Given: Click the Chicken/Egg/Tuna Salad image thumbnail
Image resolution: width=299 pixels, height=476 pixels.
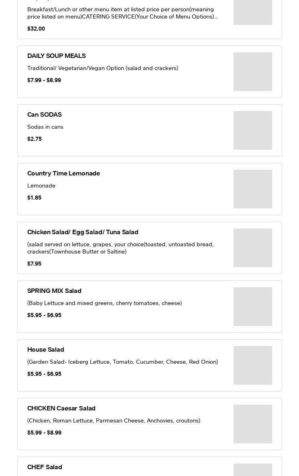Looking at the screenshot, I should (x=252, y=248).
